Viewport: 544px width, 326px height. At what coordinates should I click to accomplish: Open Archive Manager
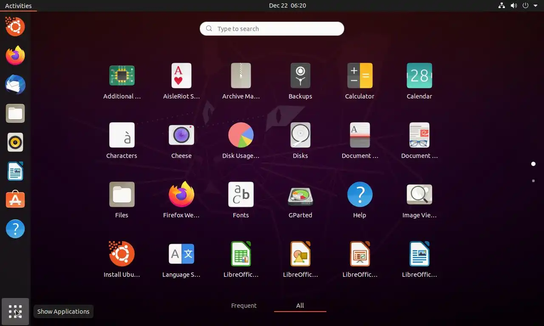(x=241, y=76)
